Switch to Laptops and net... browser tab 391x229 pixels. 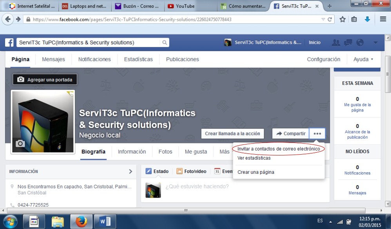[x=84, y=6]
